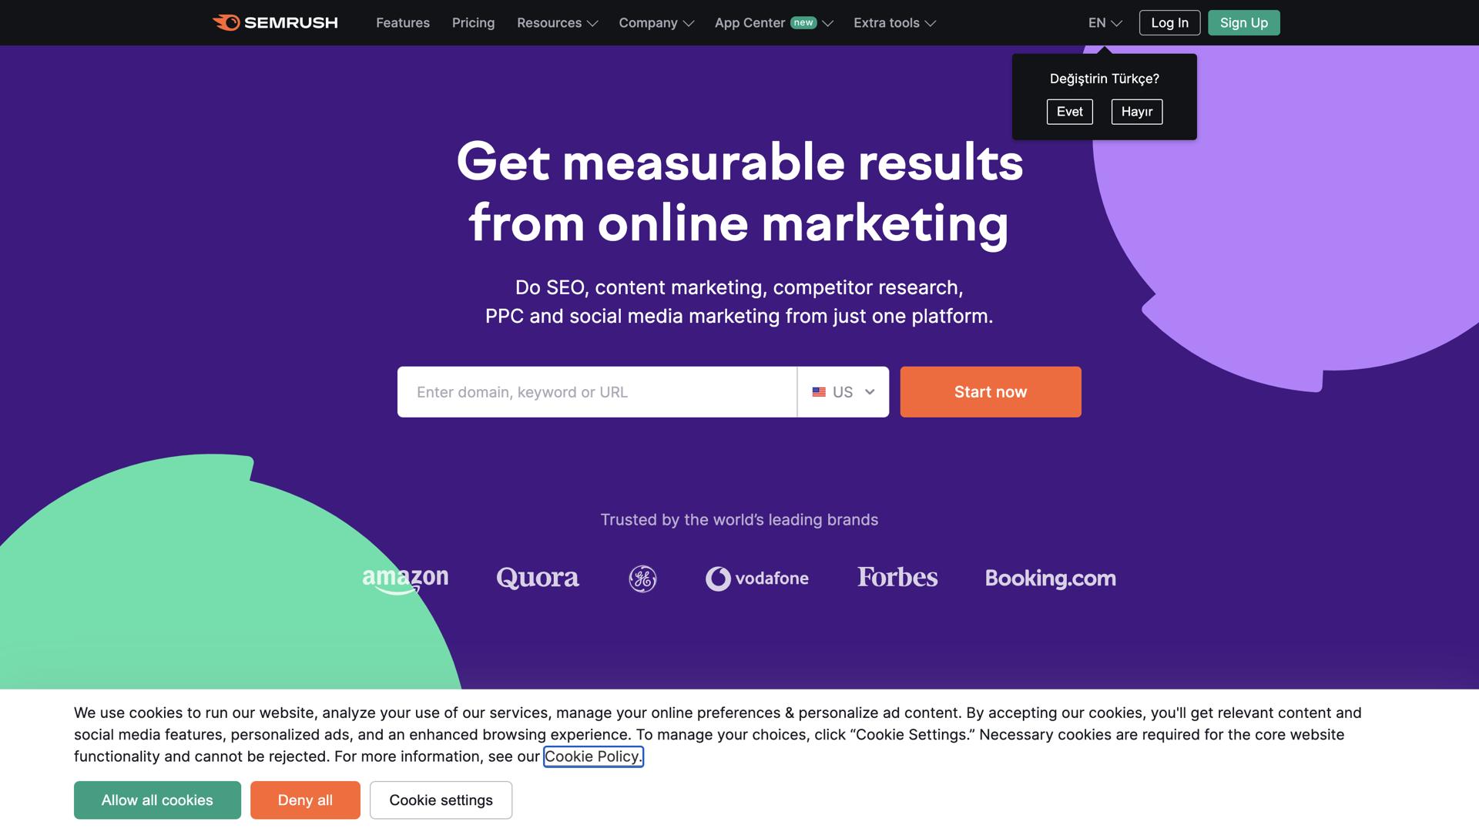Viewport: 1479px width, 832px height.
Task: Click the US flag icon in search bar
Action: tap(819, 392)
